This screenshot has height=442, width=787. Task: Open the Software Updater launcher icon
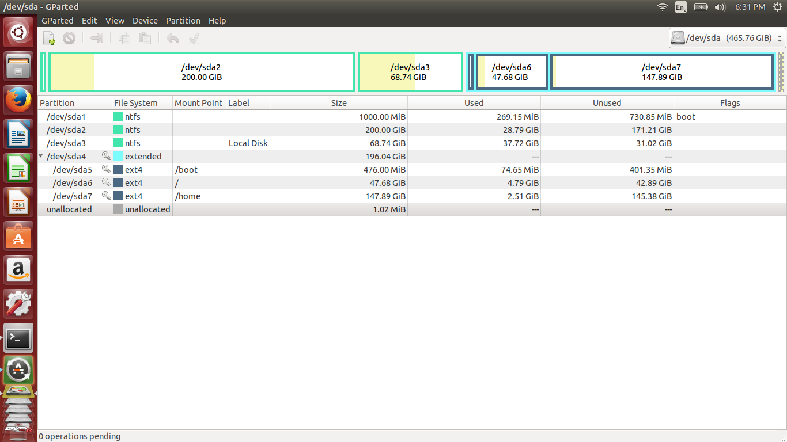19,370
